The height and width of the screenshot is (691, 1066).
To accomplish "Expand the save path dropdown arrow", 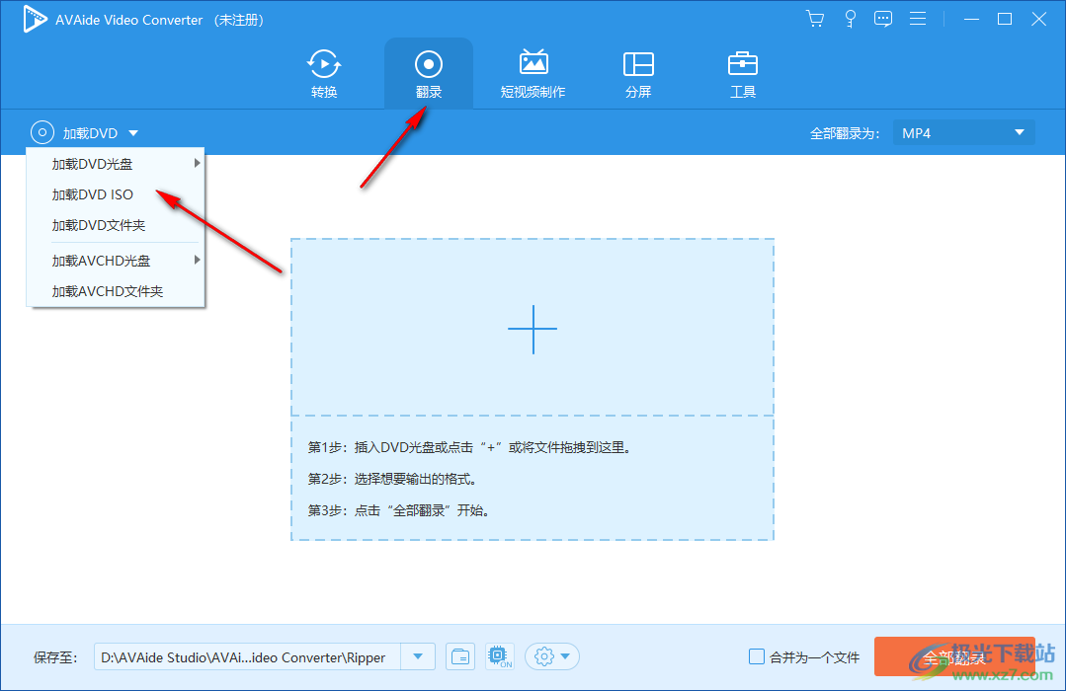I will [418, 656].
